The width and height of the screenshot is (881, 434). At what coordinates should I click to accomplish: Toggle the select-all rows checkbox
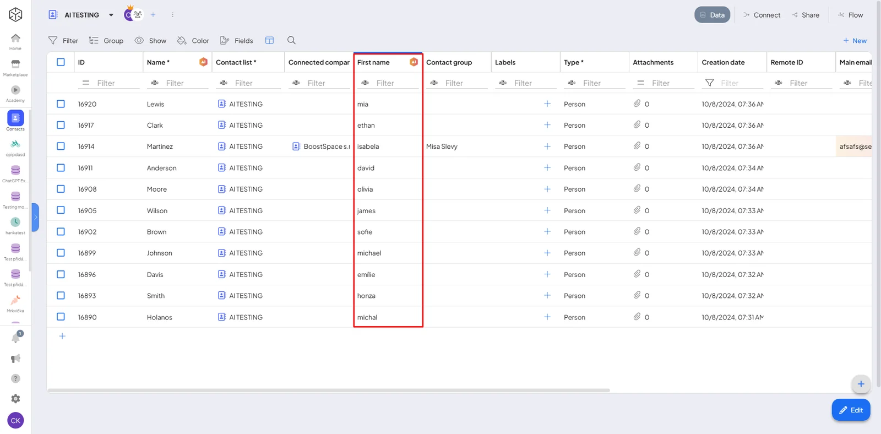click(61, 62)
